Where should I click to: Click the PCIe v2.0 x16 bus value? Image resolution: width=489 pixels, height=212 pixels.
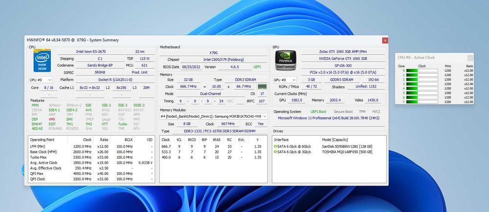pos(343,72)
